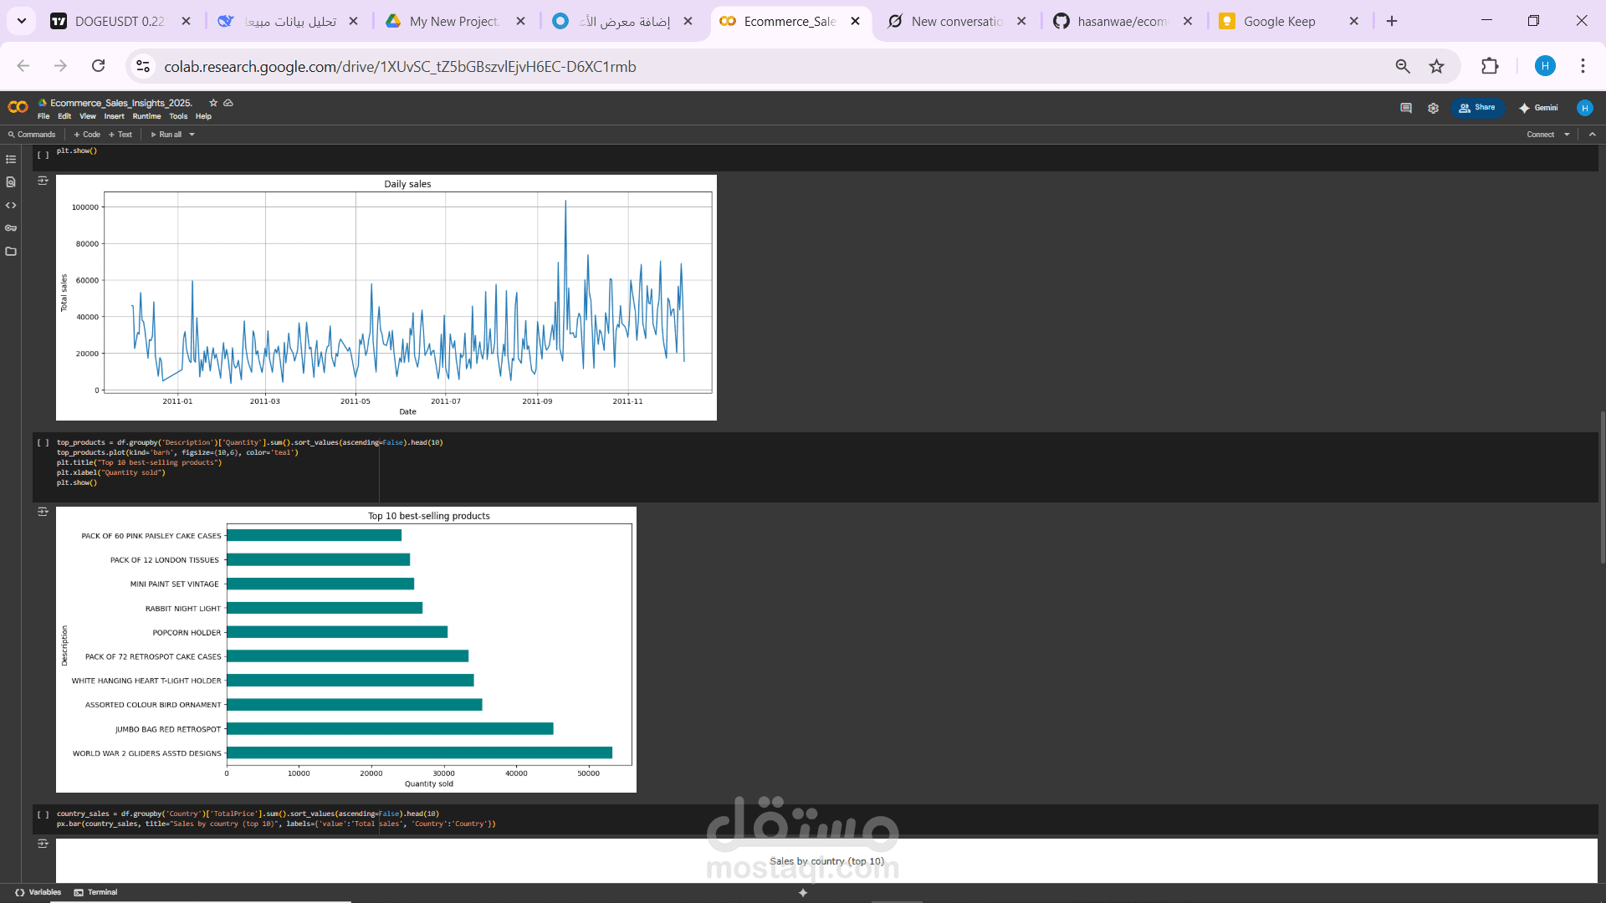Switch to the hasanwae GitHub tab
Viewport: 1606px width, 903px height.
coord(1121,21)
